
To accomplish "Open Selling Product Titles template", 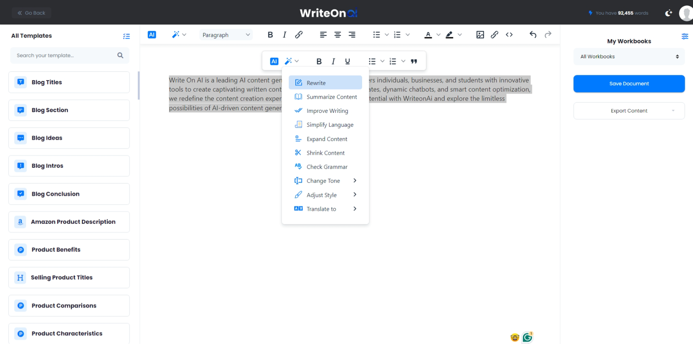I will pos(69,278).
